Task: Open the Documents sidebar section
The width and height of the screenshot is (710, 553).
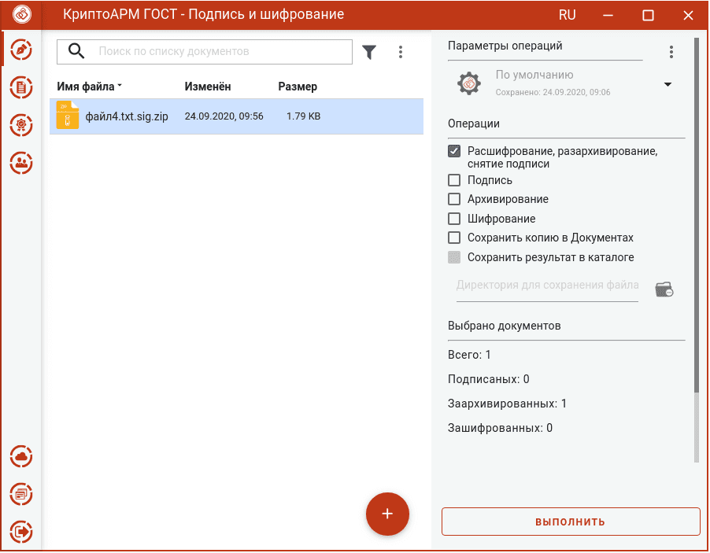Action: (x=21, y=87)
